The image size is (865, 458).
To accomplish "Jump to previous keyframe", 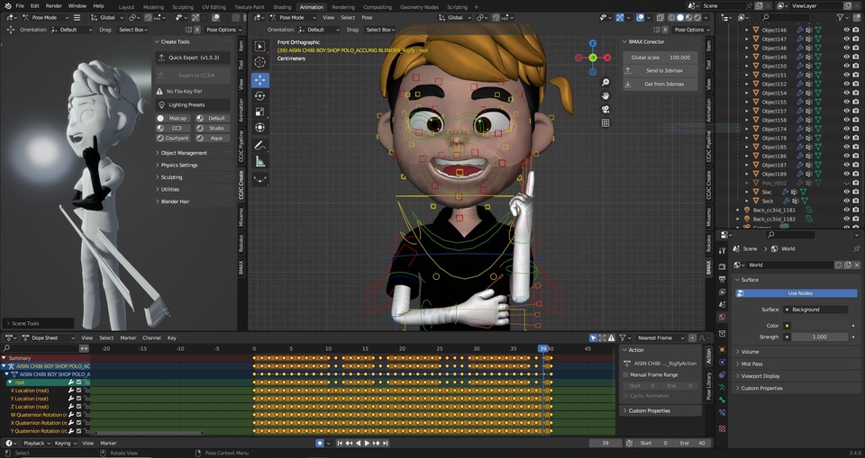I will pos(349,443).
